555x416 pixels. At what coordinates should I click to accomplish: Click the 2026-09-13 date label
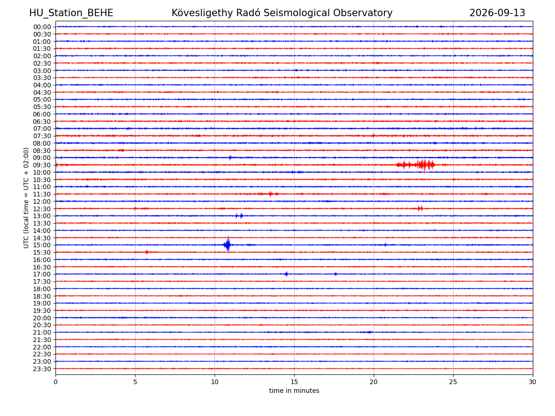497,13
